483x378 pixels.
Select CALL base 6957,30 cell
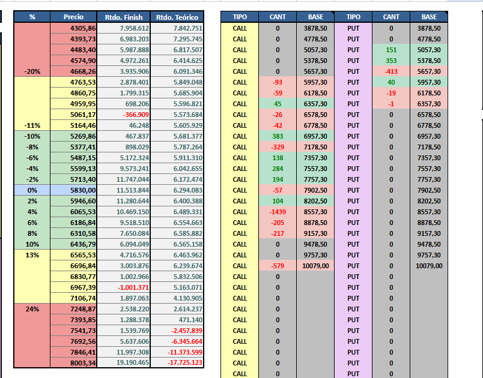tap(315, 136)
